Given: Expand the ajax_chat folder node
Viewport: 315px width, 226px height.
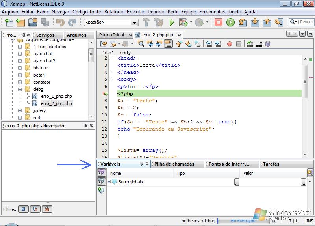Looking at the screenshot, I should coord(20,54).
